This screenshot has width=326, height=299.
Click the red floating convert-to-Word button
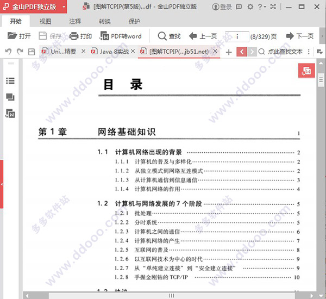306,71
